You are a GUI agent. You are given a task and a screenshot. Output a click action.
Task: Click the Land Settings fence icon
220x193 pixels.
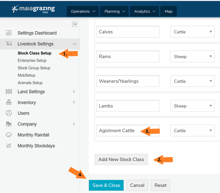(x=9, y=92)
